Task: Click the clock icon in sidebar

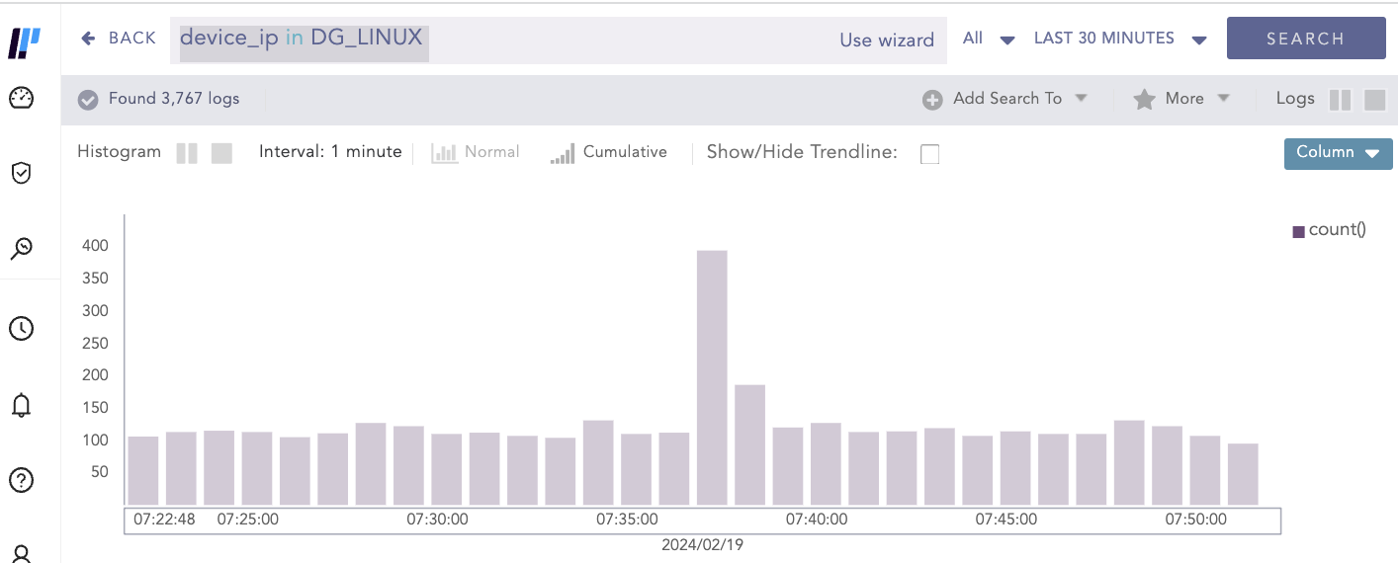Action: tap(22, 329)
